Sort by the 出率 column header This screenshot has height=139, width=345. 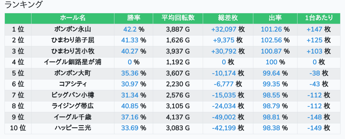275,18
